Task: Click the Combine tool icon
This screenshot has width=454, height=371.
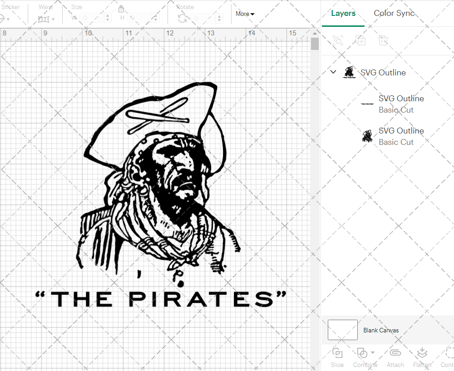Action: coord(362,353)
